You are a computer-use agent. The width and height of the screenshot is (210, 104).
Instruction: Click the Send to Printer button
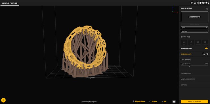194,102
